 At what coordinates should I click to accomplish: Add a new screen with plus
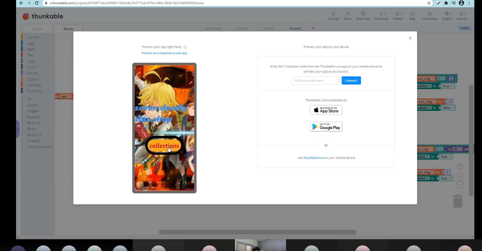coord(313,28)
